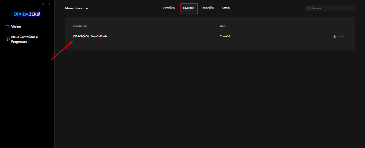Image resolution: width=365 pixels, height=148 pixels.
Task: Switch to the Turmas tab
Action: pos(226,8)
